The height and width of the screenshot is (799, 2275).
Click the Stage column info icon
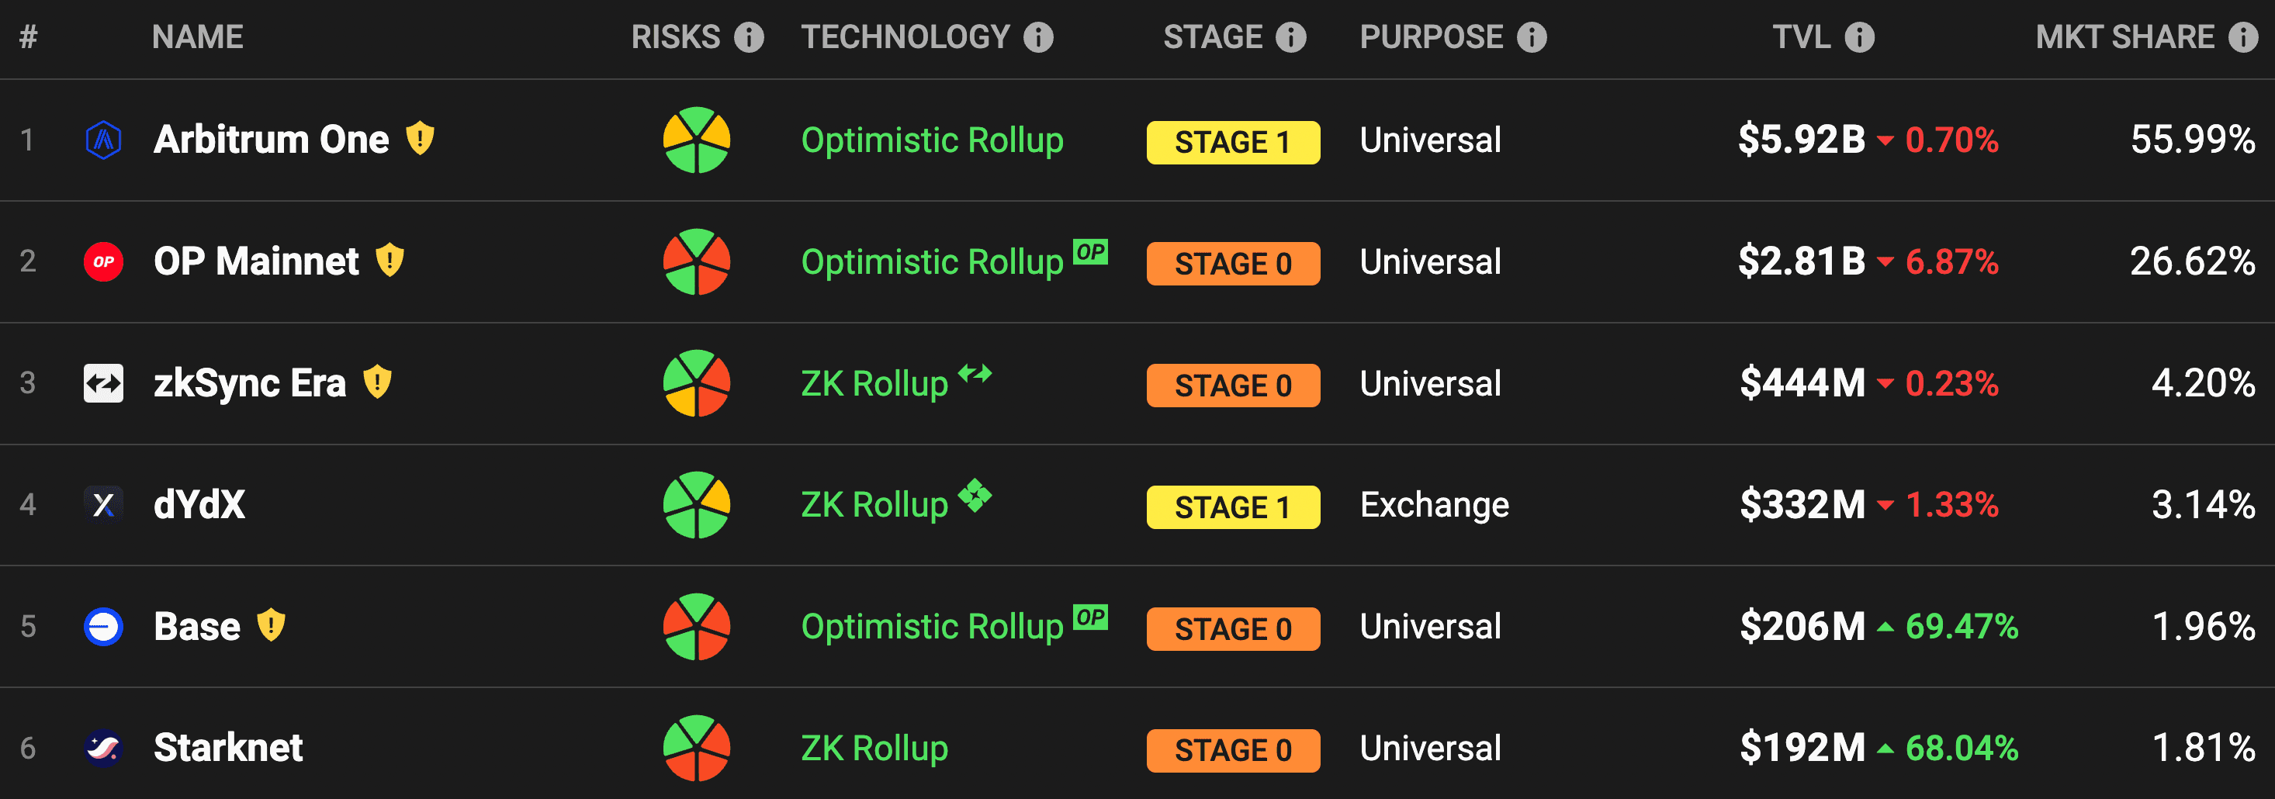point(1290,37)
